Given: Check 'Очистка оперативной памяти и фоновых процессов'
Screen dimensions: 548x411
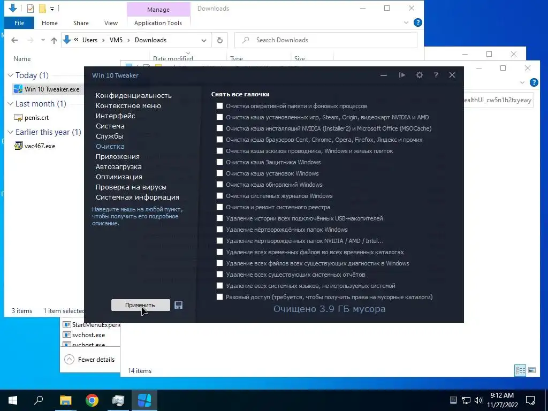Looking at the screenshot, I should [x=219, y=106].
